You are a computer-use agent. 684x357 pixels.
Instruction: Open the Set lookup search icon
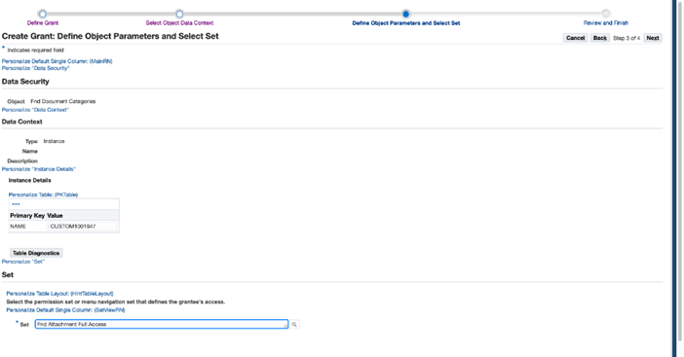pyautogui.click(x=294, y=324)
